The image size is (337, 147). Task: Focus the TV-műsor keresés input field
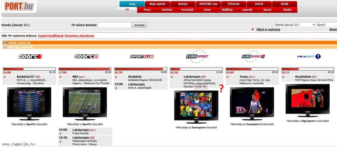click(x=115, y=25)
